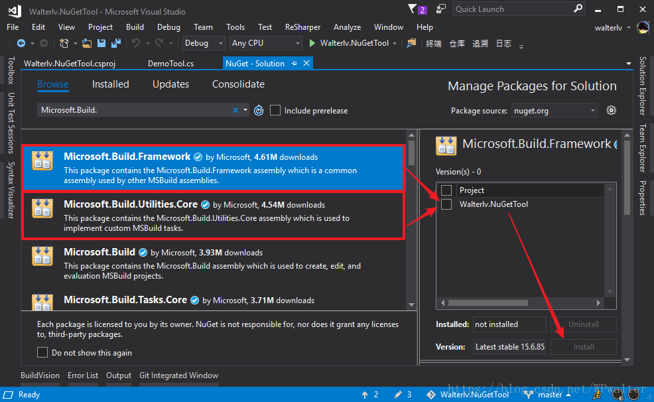654x402 pixels.
Task: Click the 日志 toolbar button
Action: coord(503,43)
